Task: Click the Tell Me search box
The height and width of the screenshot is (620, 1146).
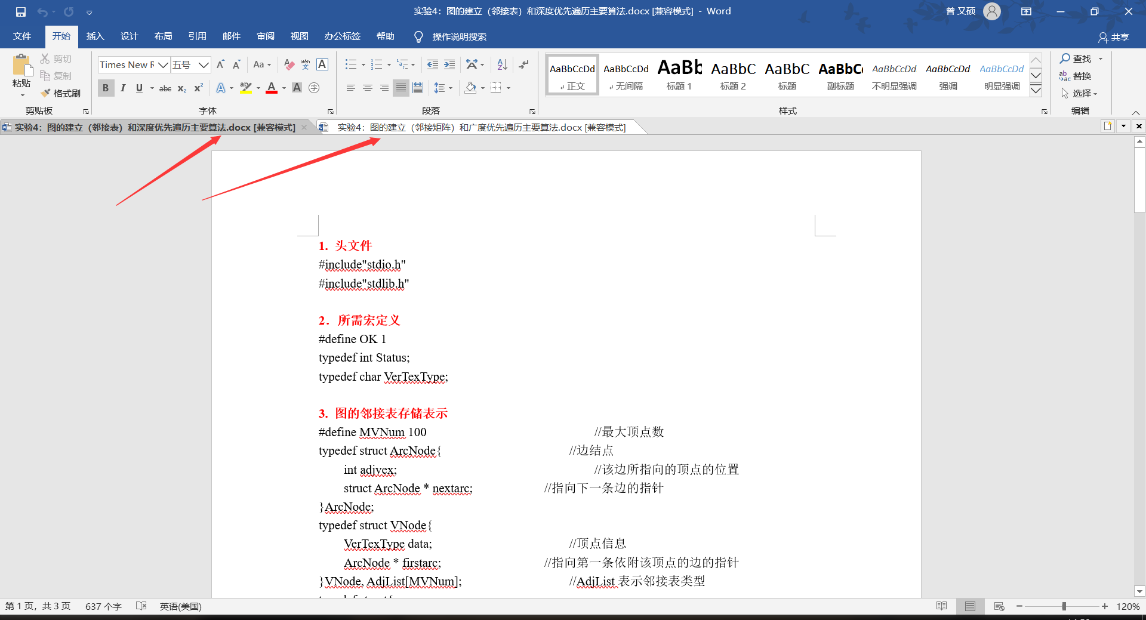Action: coord(458,37)
